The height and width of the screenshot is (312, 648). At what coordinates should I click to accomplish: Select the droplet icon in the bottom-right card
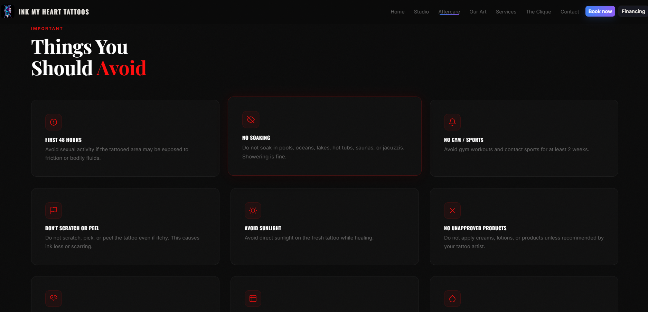[x=452, y=299]
